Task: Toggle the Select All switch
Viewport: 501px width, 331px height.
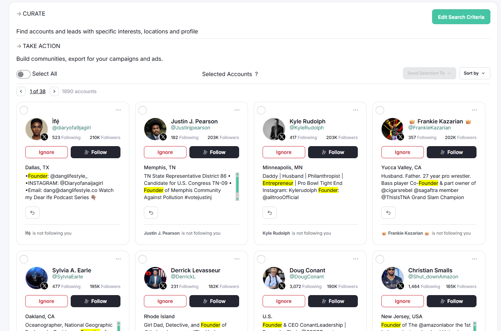Action: (x=23, y=74)
